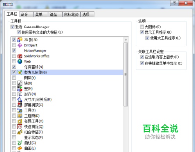Select the 任务窗格(N) row text
The width and height of the screenshot is (195, 152).
(34, 67)
